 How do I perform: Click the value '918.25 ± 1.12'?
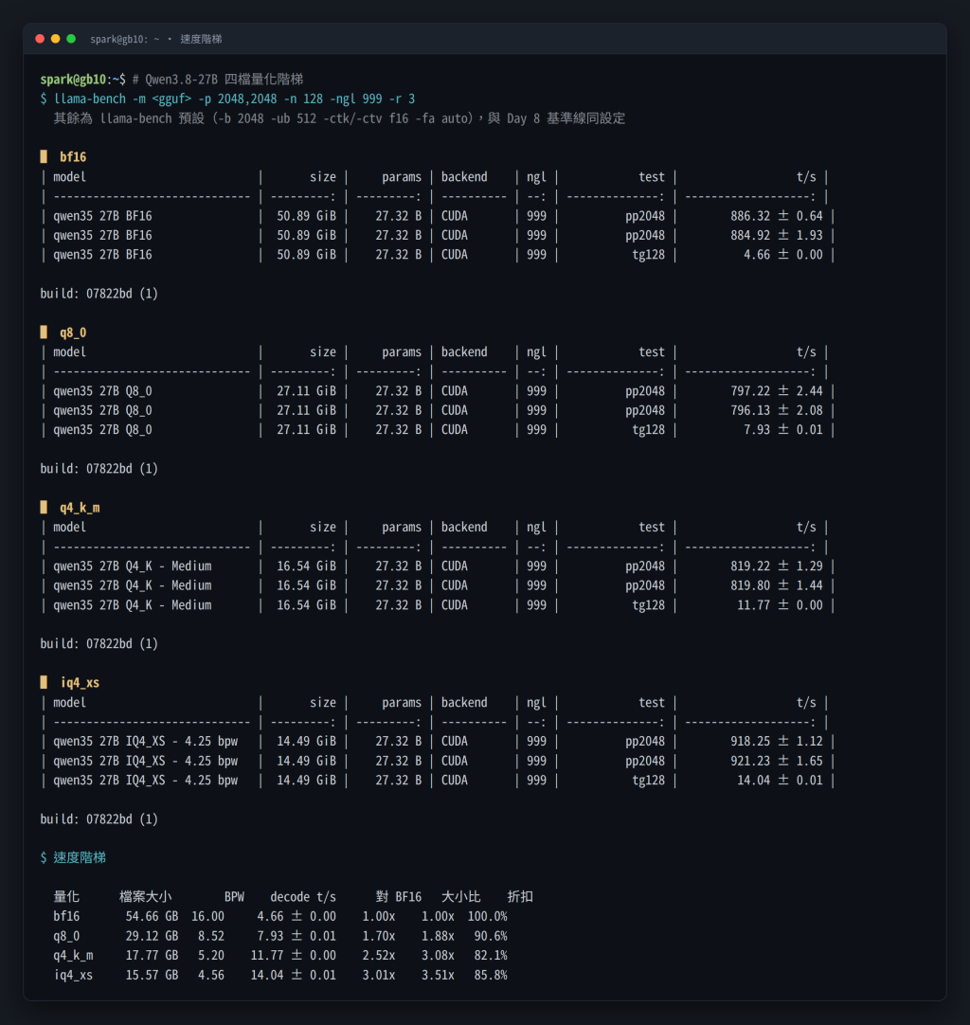click(777, 742)
